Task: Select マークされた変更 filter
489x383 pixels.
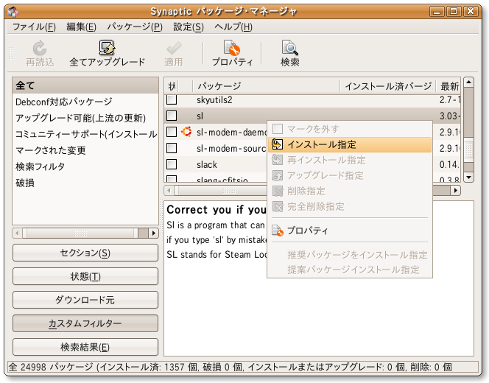Action: [x=85, y=150]
